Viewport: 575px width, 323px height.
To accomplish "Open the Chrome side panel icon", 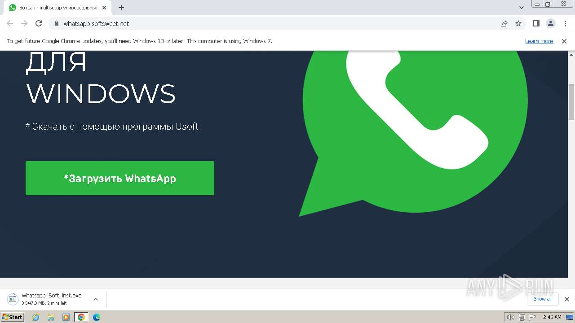I will 536,23.
